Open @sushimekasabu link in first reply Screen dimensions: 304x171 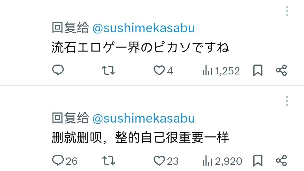point(143,28)
